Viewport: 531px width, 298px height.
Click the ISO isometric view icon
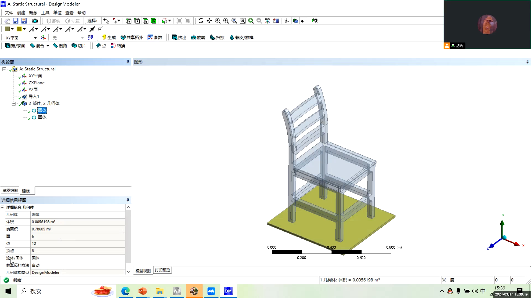267,21
